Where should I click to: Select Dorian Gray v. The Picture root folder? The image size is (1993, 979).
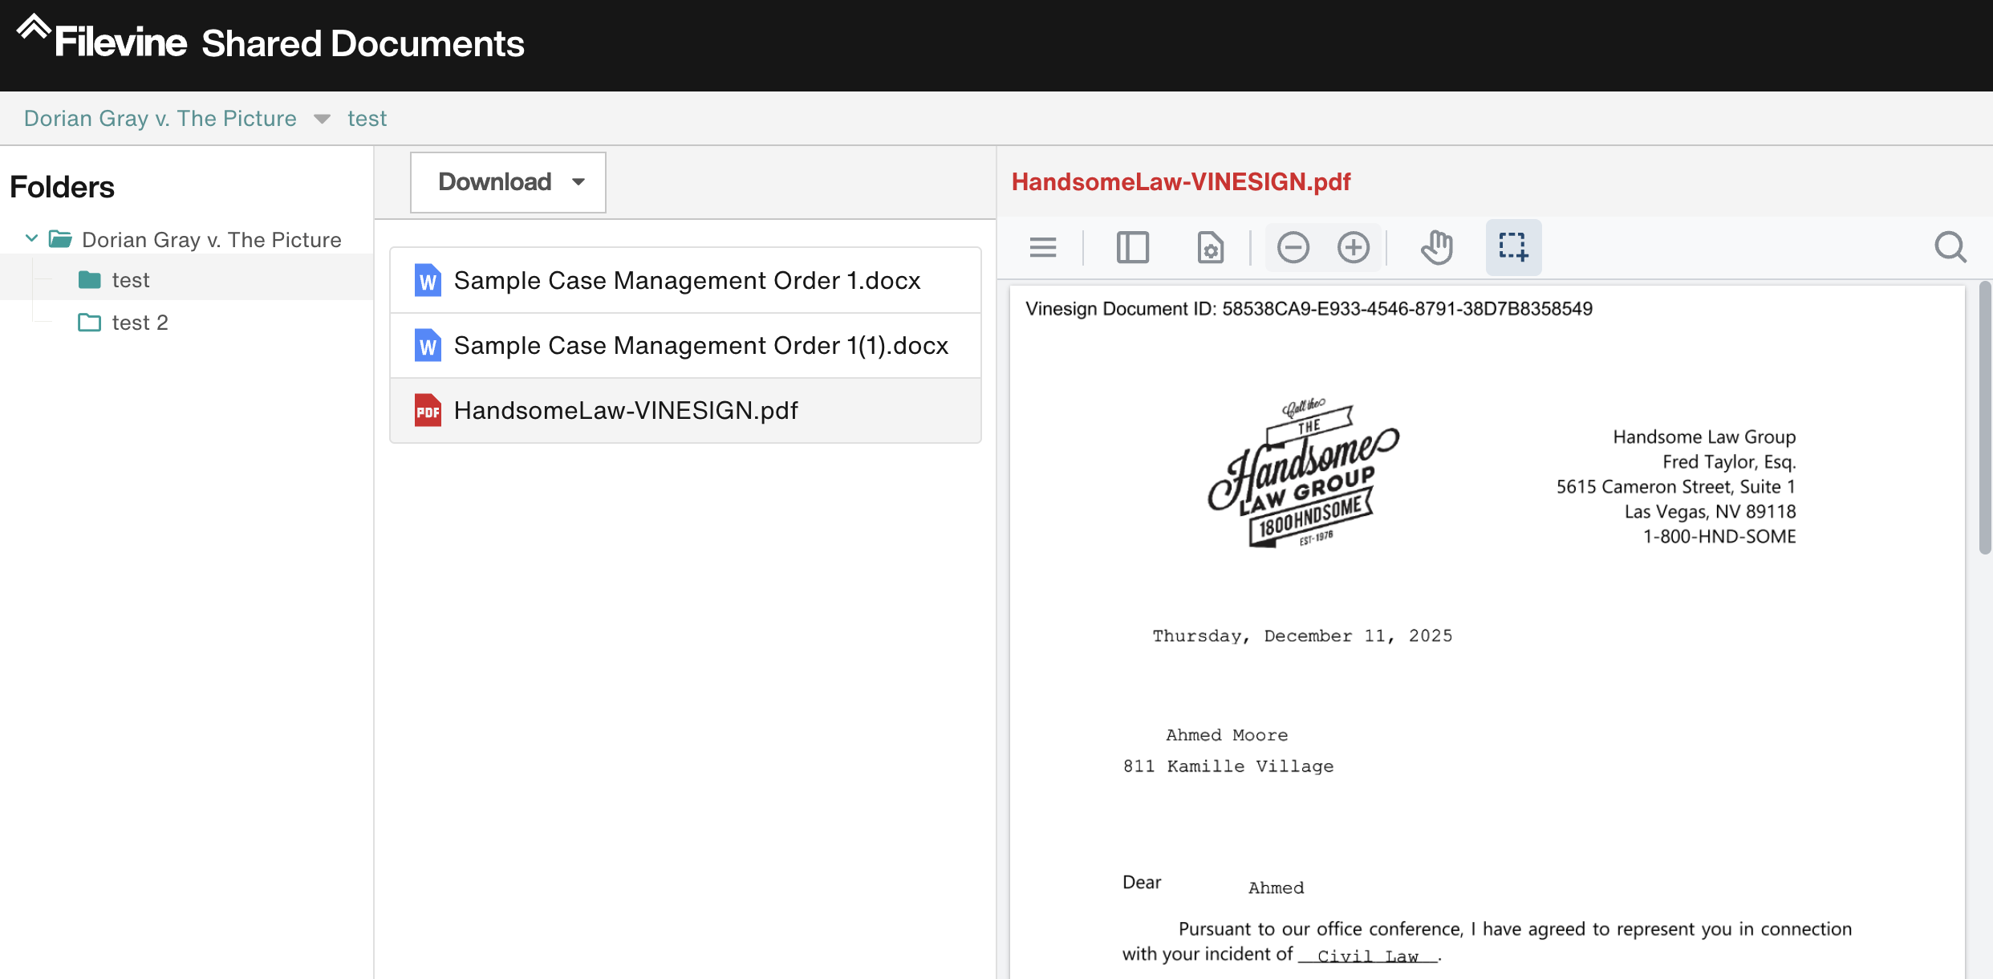[211, 239]
